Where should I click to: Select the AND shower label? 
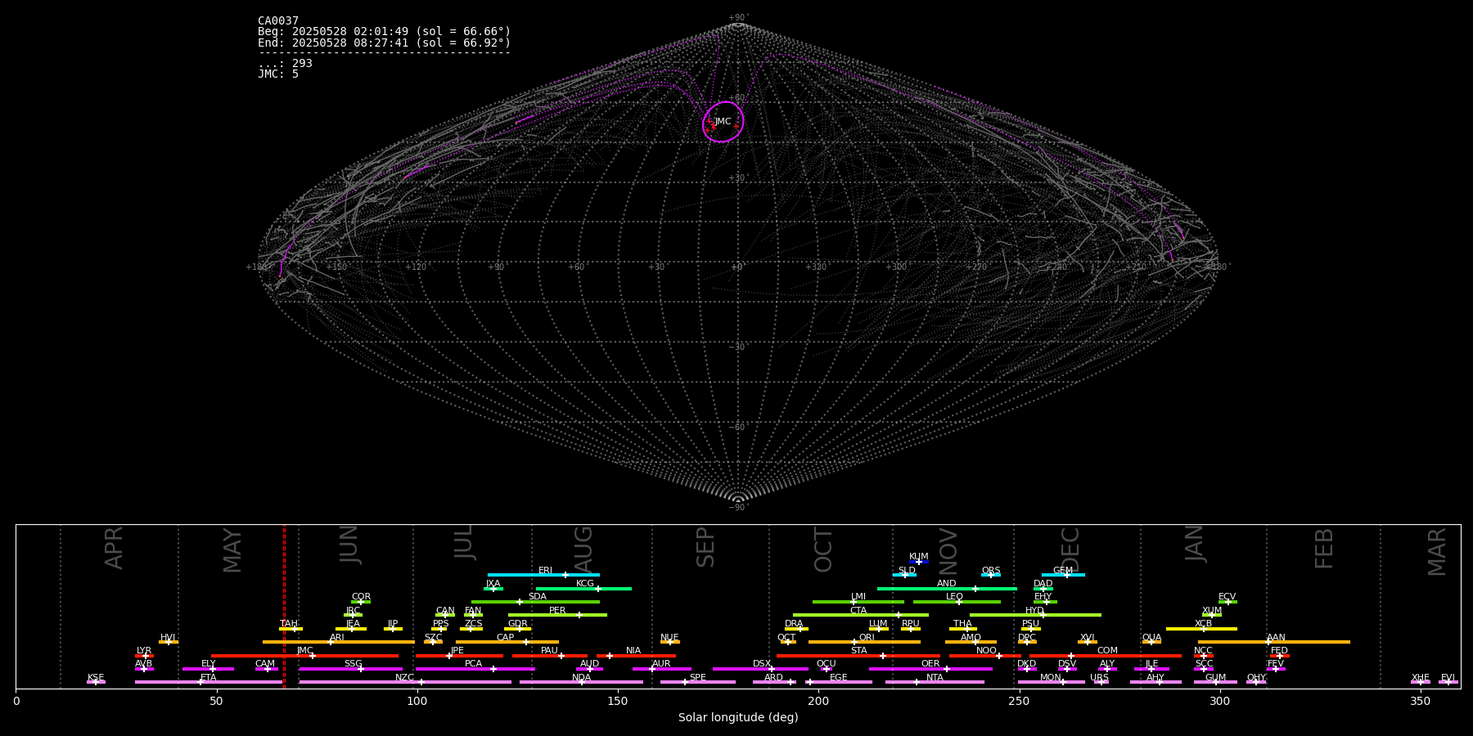(x=946, y=584)
